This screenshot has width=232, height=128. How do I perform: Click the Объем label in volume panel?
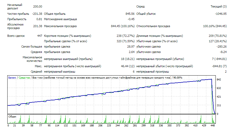point(12,116)
